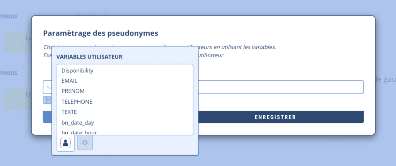Select the TEXTE variable entry
Screen dimensions: 396x166
tap(69, 112)
